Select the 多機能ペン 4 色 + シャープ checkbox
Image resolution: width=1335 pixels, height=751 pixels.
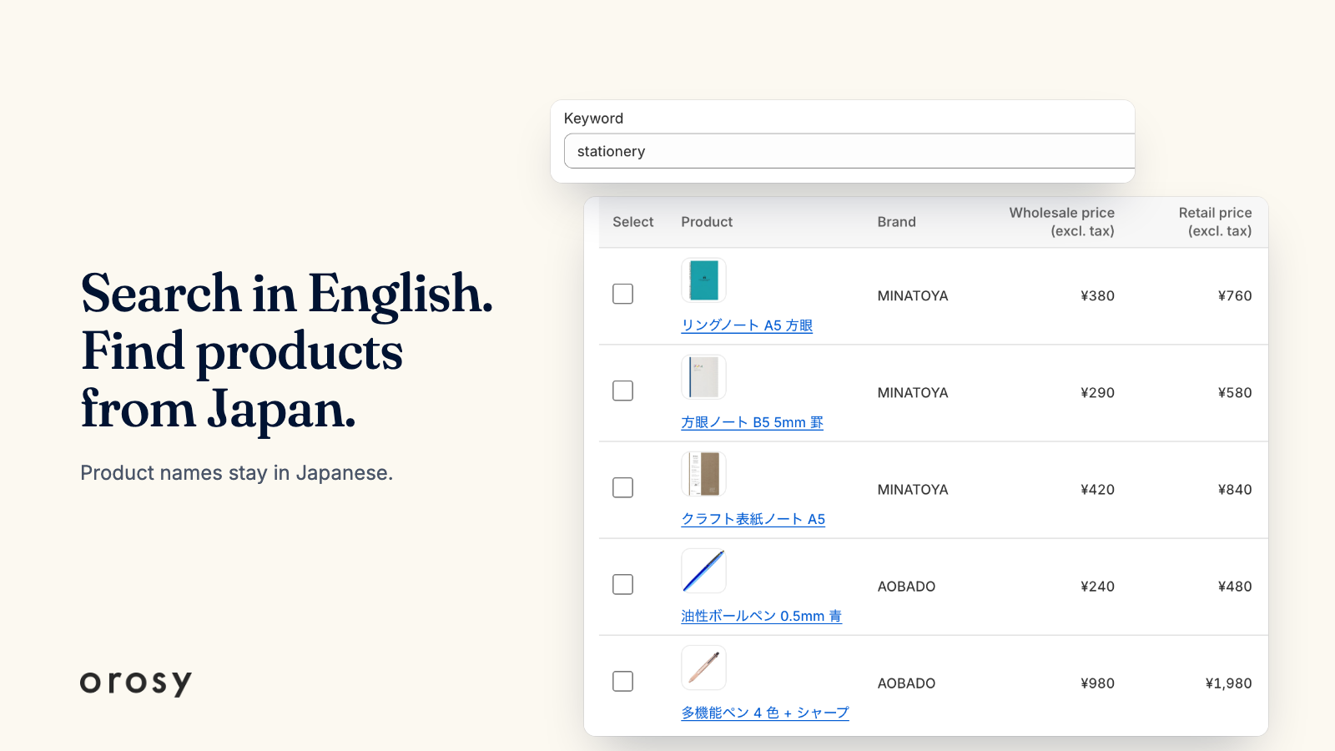coord(622,681)
